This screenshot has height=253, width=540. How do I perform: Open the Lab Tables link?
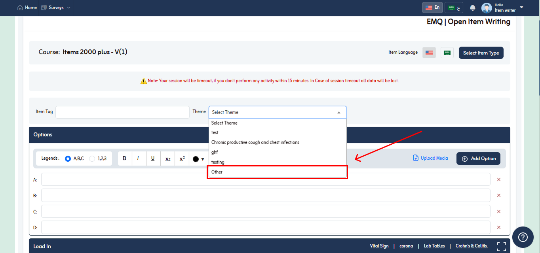click(x=434, y=246)
